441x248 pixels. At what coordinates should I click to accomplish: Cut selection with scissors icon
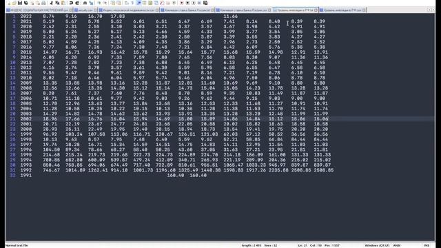point(51,3)
